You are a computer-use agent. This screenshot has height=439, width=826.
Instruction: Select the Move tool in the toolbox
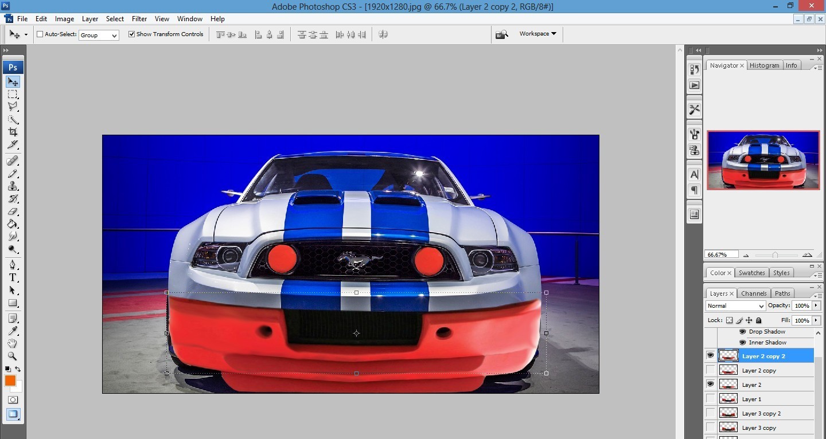13,82
